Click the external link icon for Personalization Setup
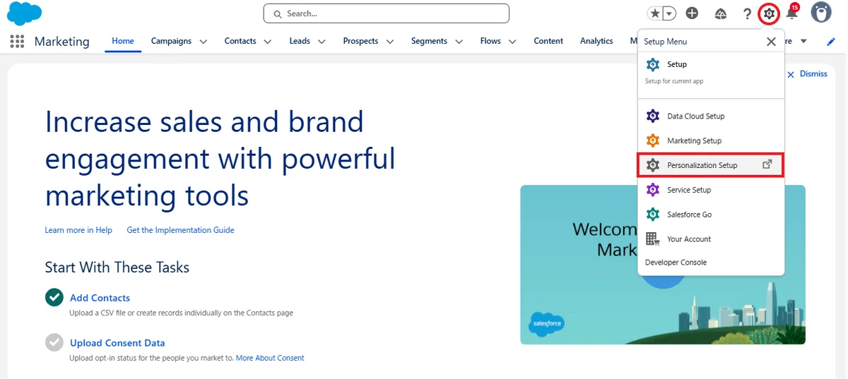 click(x=767, y=164)
